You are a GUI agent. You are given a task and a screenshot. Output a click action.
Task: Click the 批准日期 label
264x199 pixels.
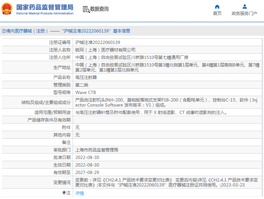point(62,158)
